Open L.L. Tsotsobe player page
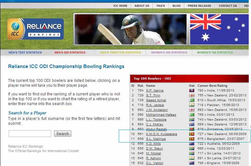The width and height of the screenshot is (251, 166). tap(156, 120)
